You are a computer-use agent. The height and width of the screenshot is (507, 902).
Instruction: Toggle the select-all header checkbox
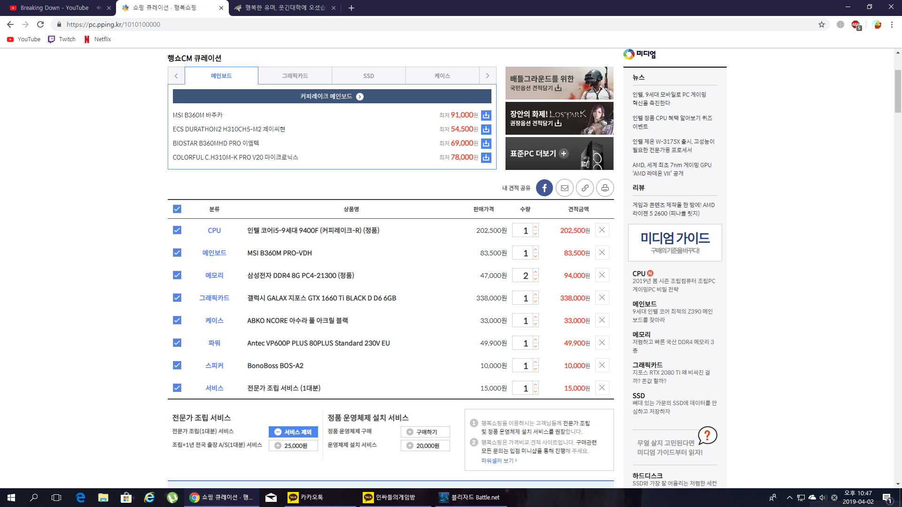pos(177,209)
